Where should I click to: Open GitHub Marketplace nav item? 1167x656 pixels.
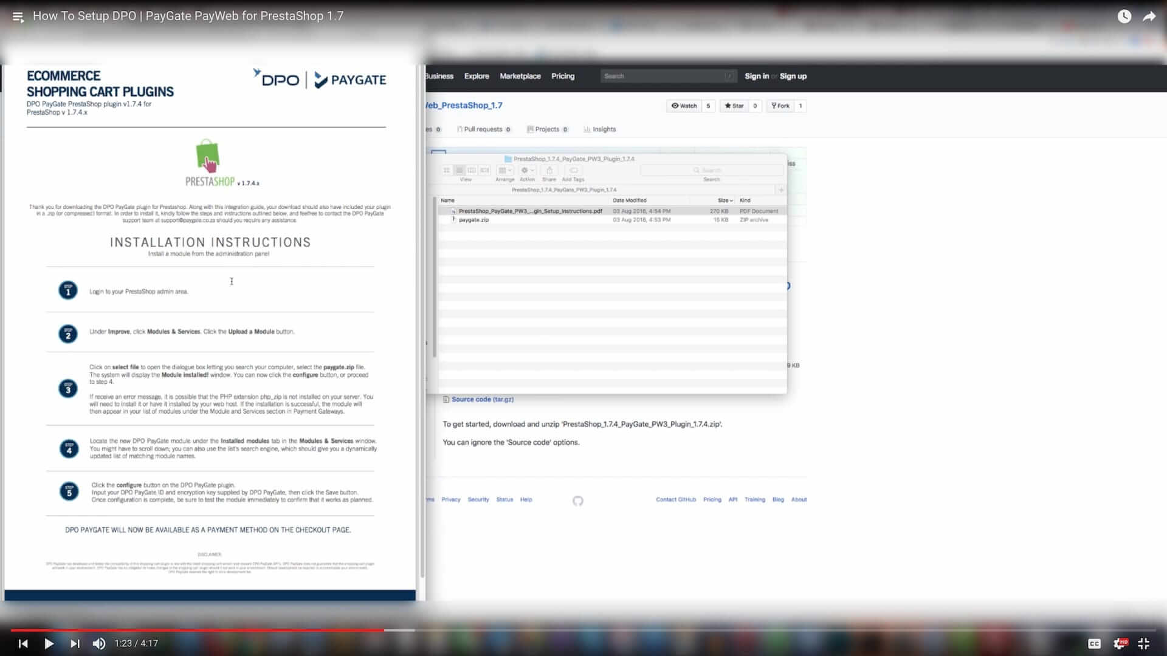point(520,77)
